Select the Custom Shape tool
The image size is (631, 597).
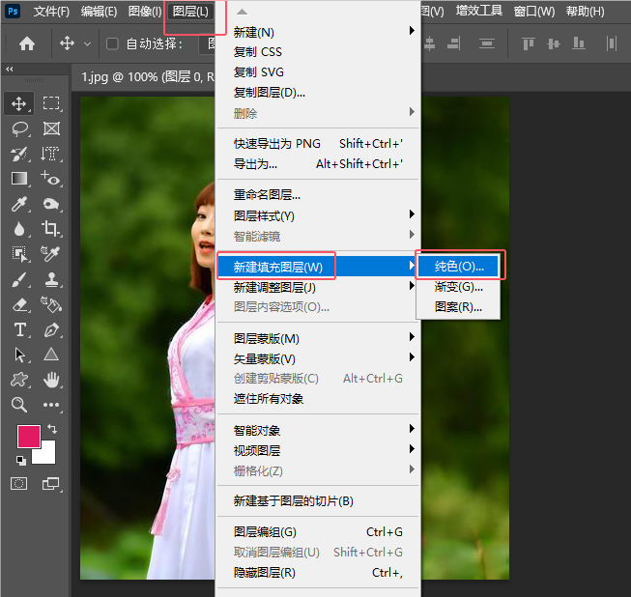point(19,380)
